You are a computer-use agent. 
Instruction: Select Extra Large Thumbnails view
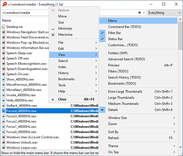[138, 92]
